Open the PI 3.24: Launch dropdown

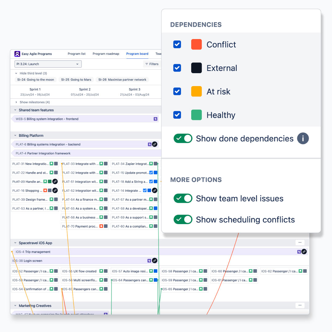click(x=48, y=64)
